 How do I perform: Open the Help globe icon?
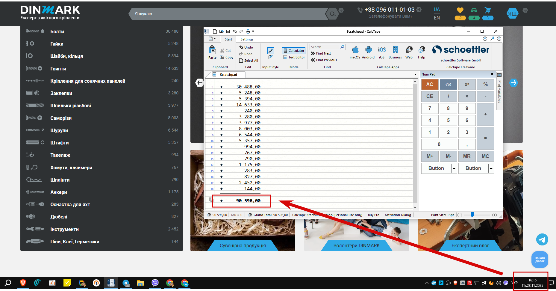tap(422, 52)
